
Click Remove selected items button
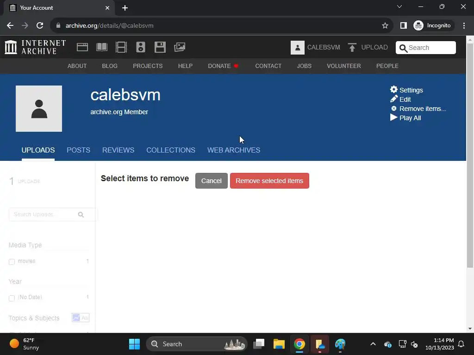pos(269,181)
